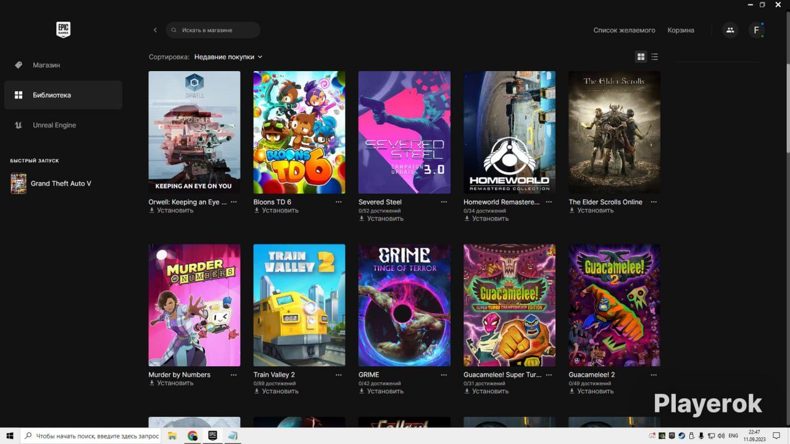Install Orwell: Keeping an Eye on You
The width and height of the screenshot is (790, 444).
click(x=172, y=211)
